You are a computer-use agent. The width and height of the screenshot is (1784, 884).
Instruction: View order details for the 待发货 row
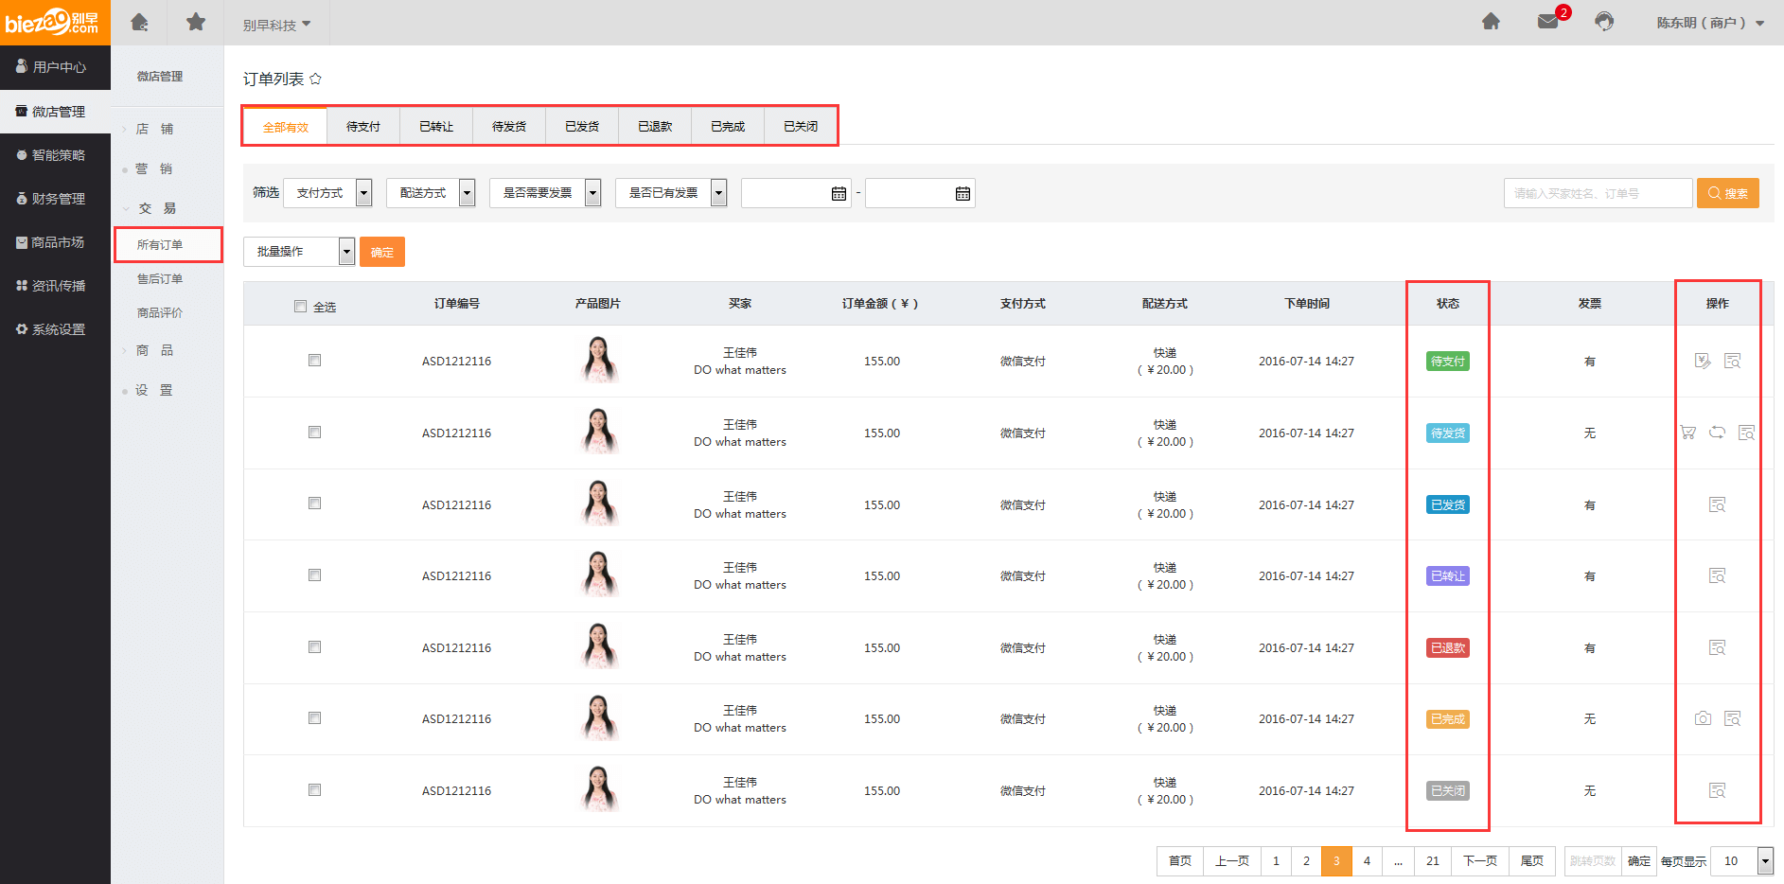(x=1746, y=433)
